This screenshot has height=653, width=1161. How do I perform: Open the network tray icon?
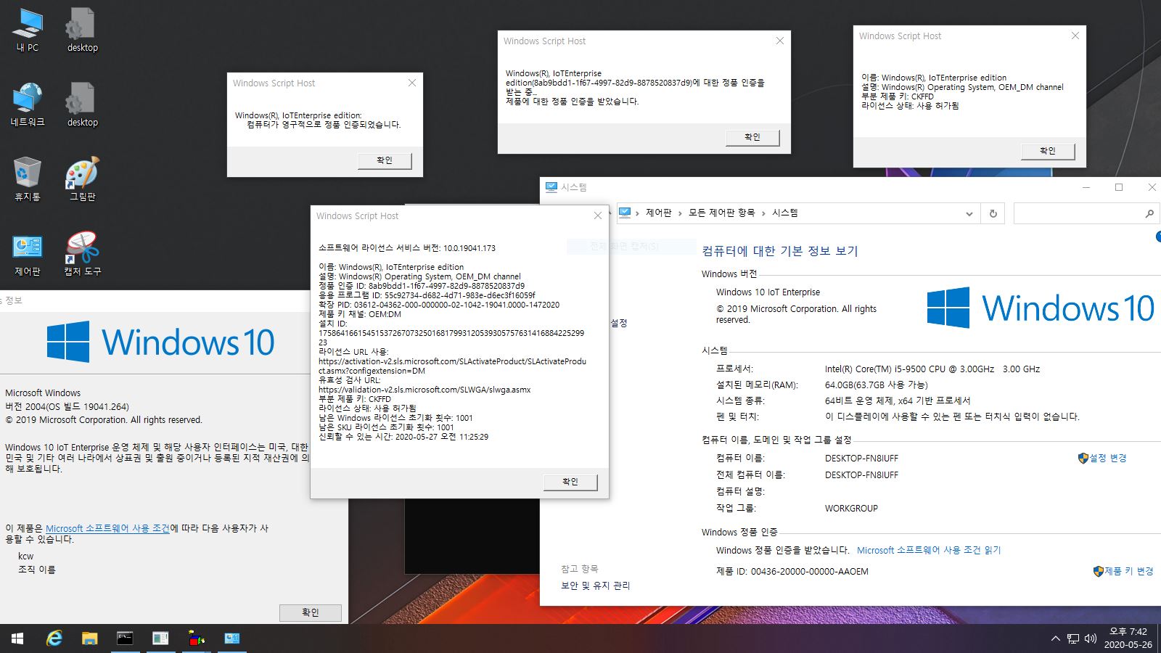1073,638
